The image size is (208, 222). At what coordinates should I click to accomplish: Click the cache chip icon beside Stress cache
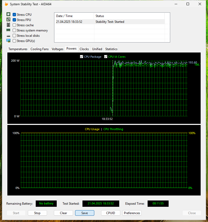click(8, 25)
